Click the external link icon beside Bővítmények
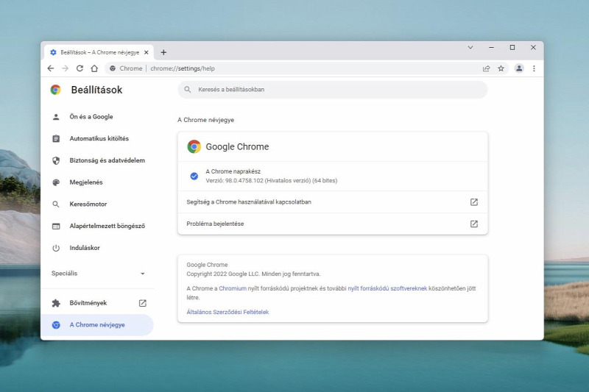The image size is (589, 392). [x=142, y=303]
